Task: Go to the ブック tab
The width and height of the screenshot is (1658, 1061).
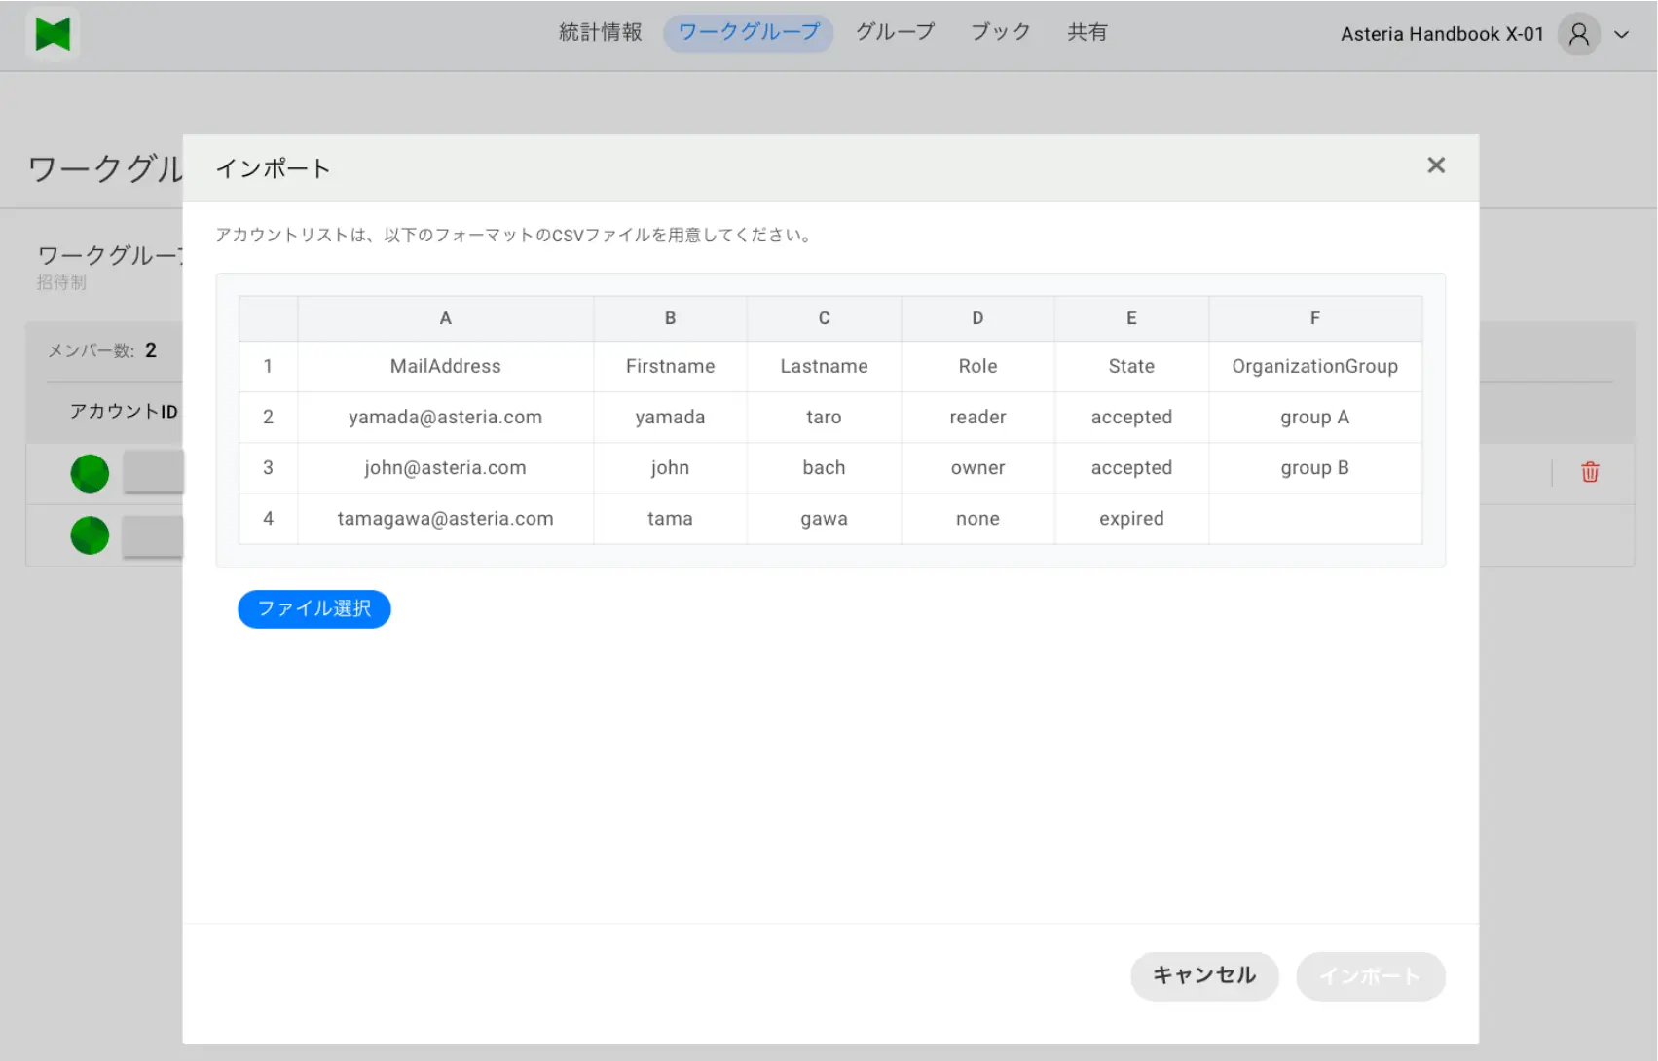Action: 1001,32
